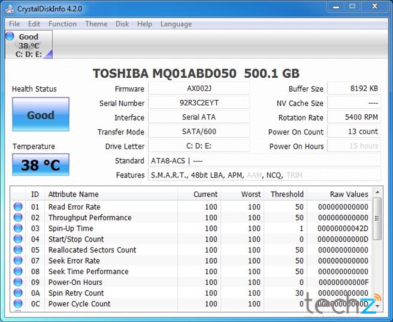Viewport: 393px width, 322px height.
Task: Select the Spin-Up Time attribute name
Action: [70, 228]
